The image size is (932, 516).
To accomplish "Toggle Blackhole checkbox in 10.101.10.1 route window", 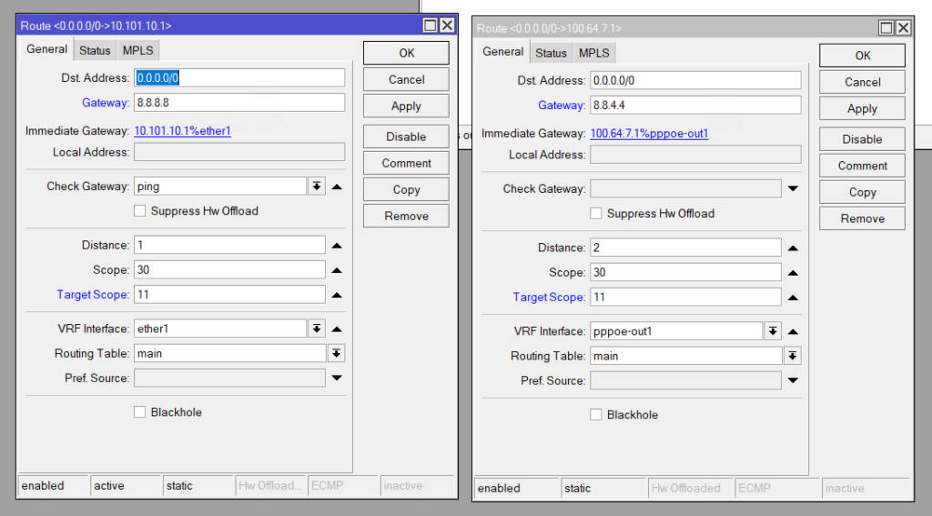I will (x=139, y=412).
